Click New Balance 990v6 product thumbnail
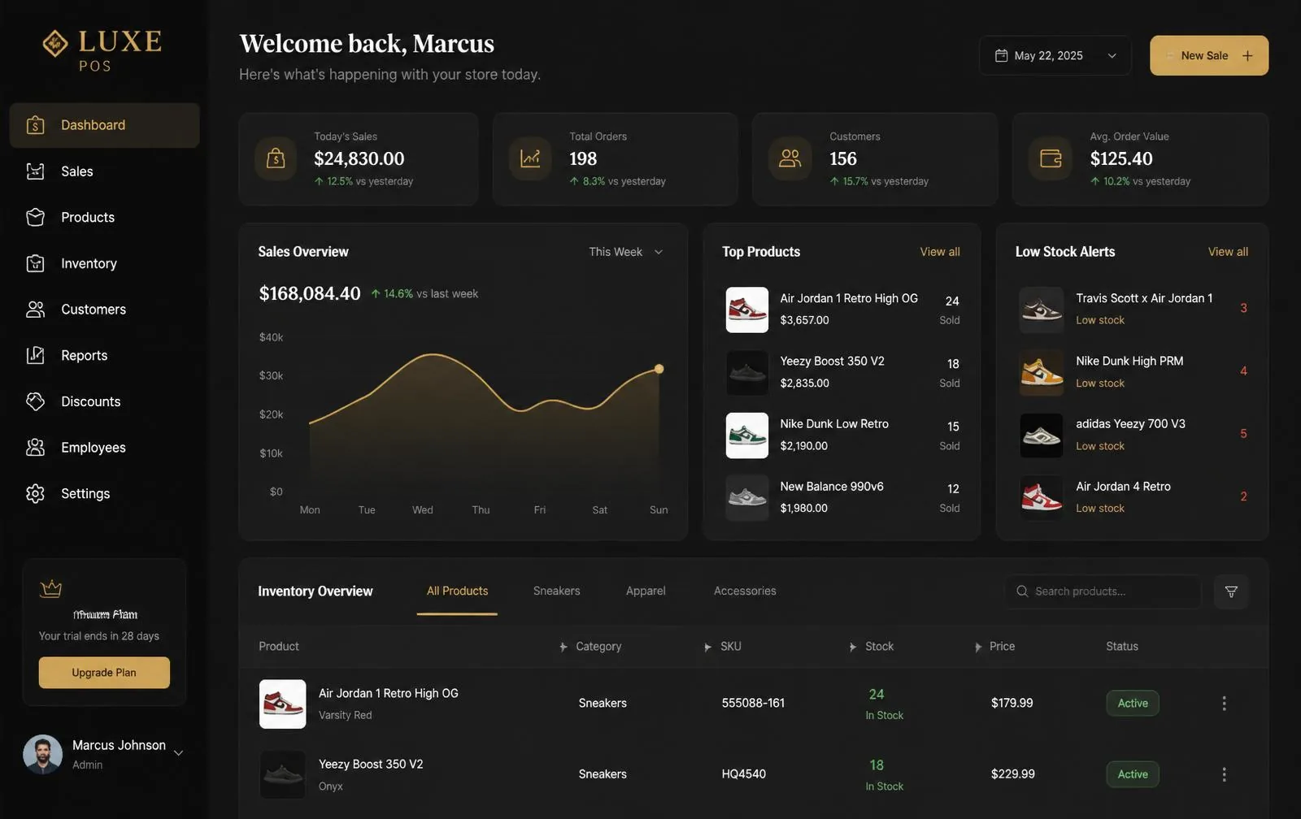Viewport: 1301px width, 819px height. point(746,497)
